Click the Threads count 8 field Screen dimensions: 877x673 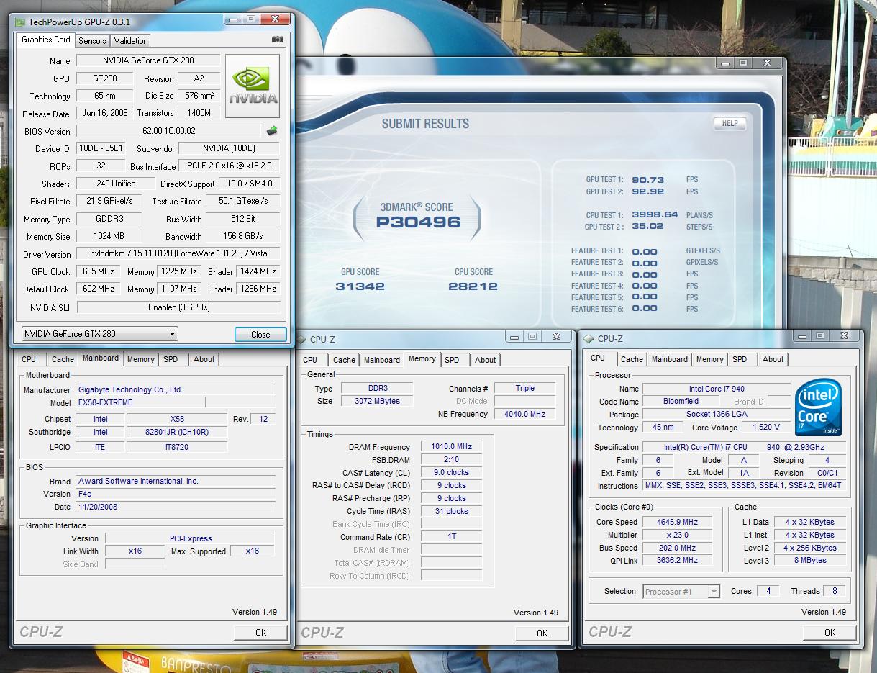835,592
